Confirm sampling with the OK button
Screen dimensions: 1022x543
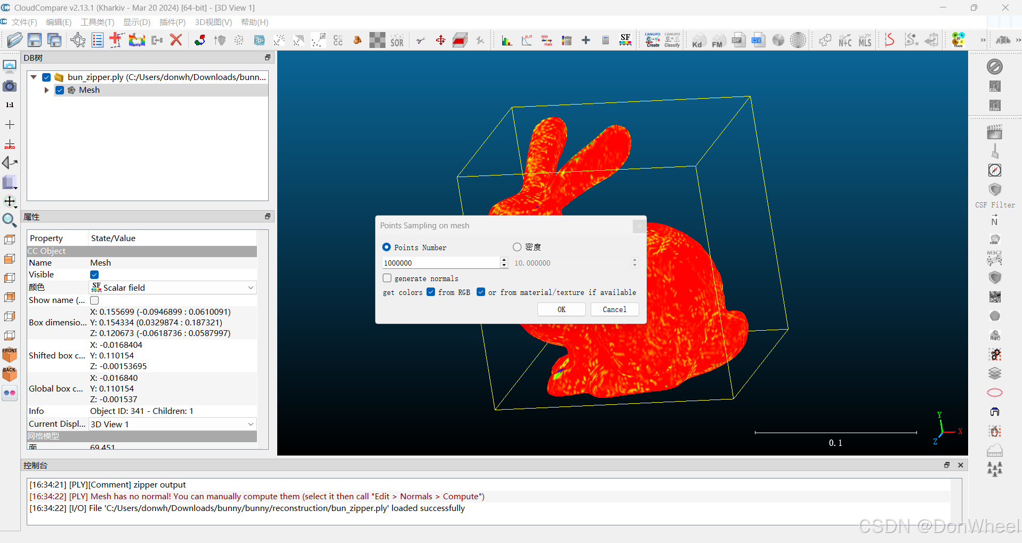[561, 309]
